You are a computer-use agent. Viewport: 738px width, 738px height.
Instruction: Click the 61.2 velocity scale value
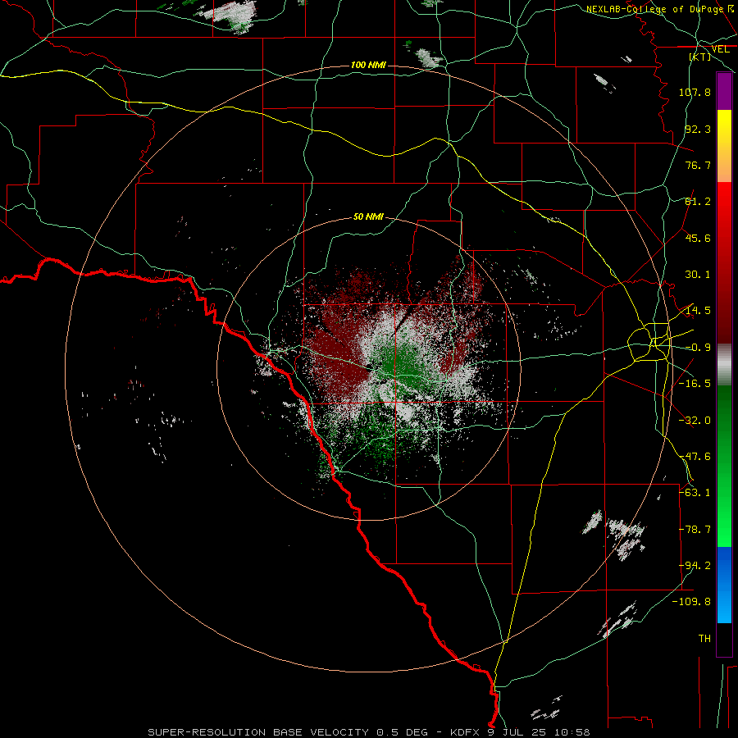coord(698,202)
